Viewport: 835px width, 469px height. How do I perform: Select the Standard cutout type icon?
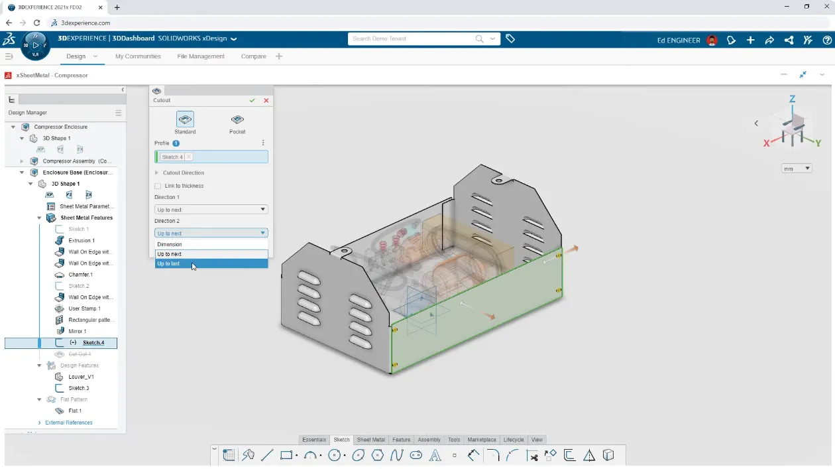click(185, 119)
